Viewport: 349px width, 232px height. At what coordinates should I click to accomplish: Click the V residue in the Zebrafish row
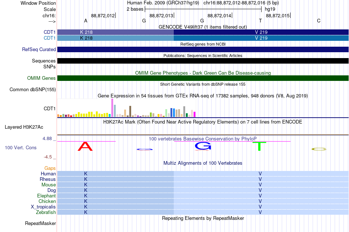260,213
